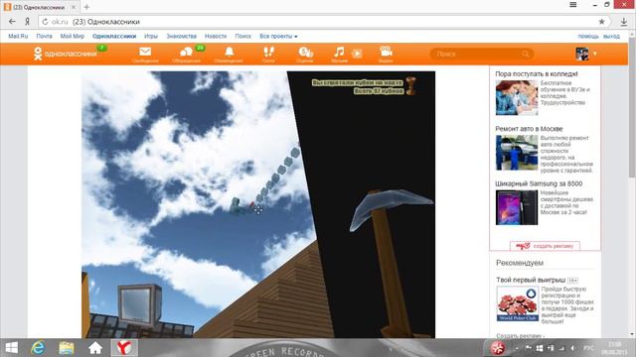This screenshot has height=357, width=636.
Task: Open browser downloads arrow icon
Action: 624,22
